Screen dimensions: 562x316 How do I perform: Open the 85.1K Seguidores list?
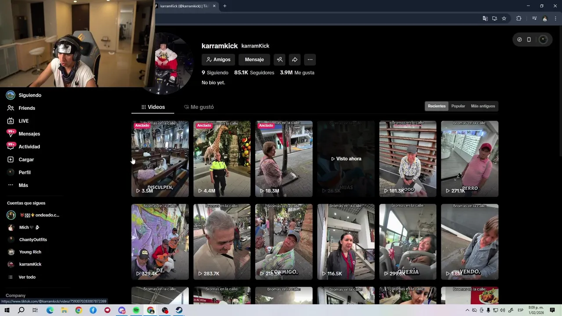pos(254,73)
